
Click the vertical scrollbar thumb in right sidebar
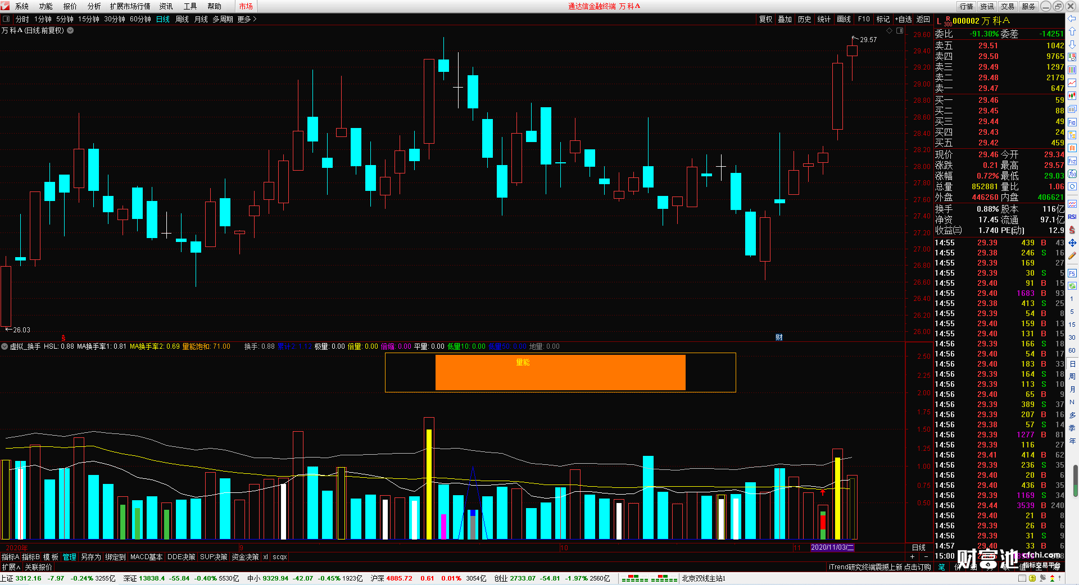pos(1076,481)
